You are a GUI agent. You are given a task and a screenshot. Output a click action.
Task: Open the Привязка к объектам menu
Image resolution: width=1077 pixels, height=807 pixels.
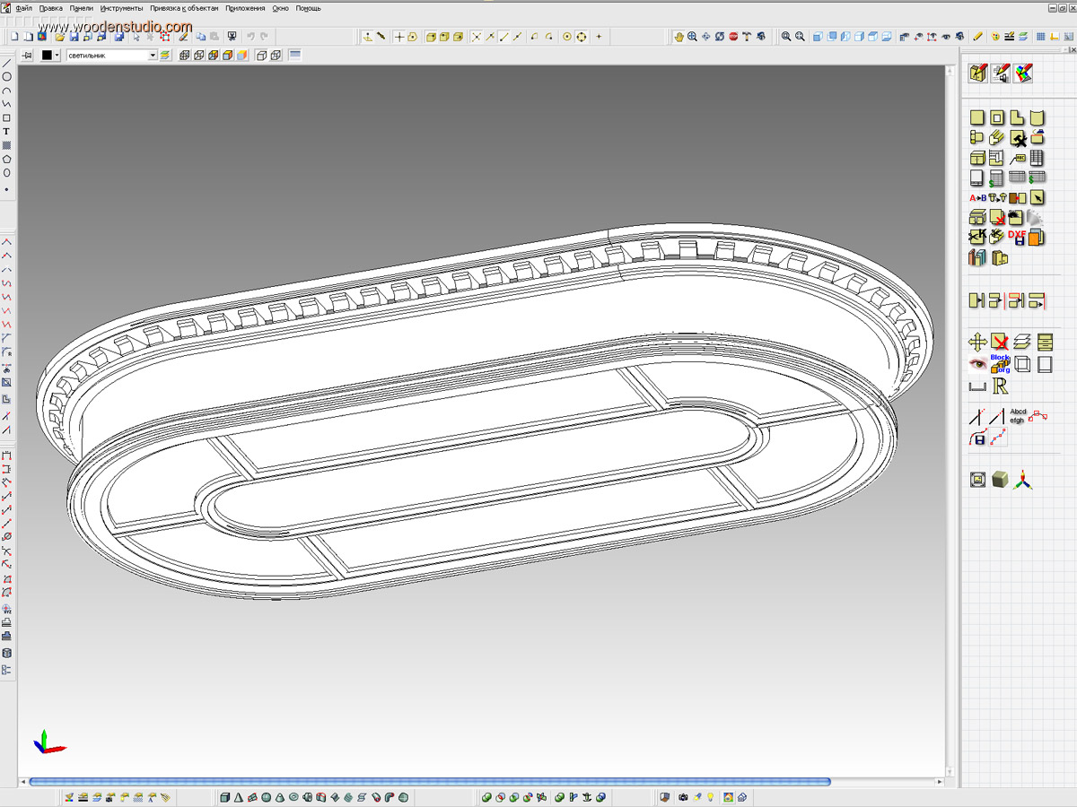pyautogui.click(x=184, y=8)
